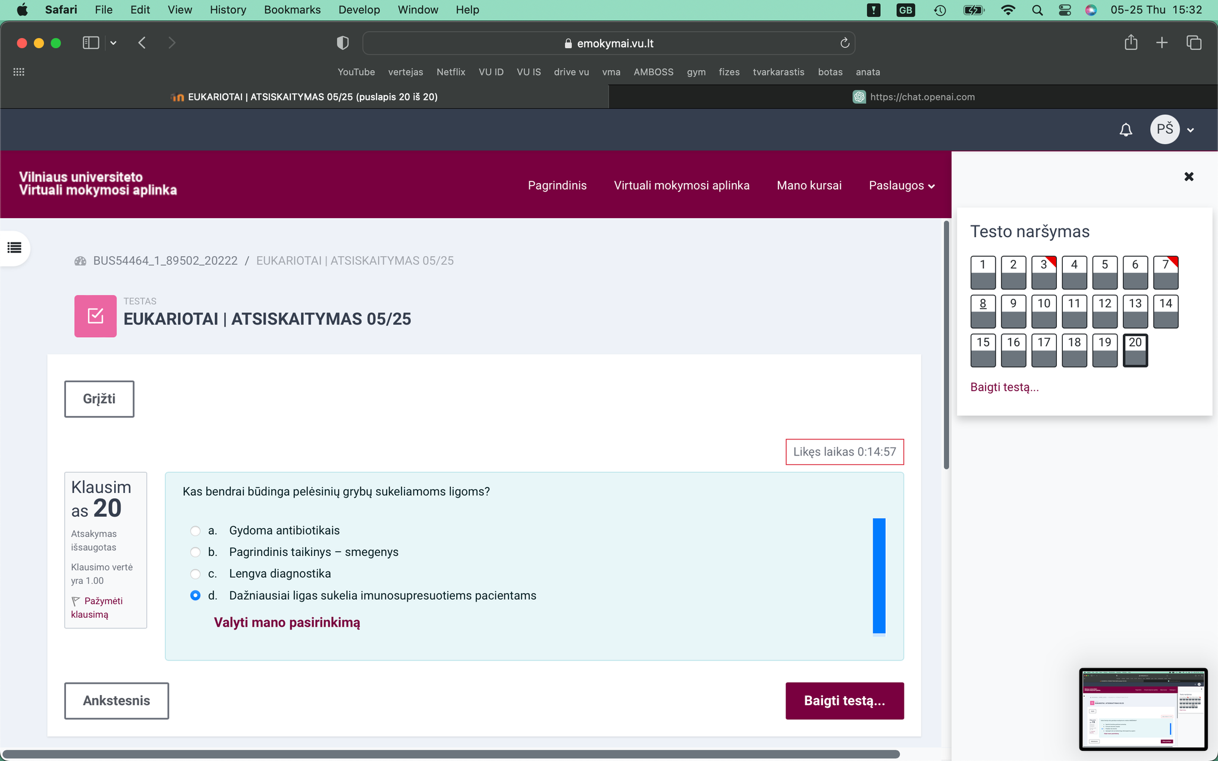1218x761 pixels.
Task: Expand the PŠ user profile menu
Action: pyautogui.click(x=1172, y=130)
